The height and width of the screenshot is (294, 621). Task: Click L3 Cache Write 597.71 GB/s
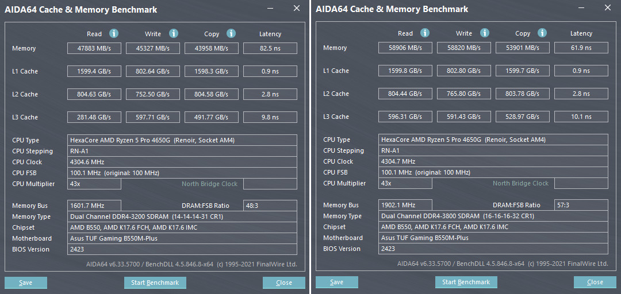153,117
